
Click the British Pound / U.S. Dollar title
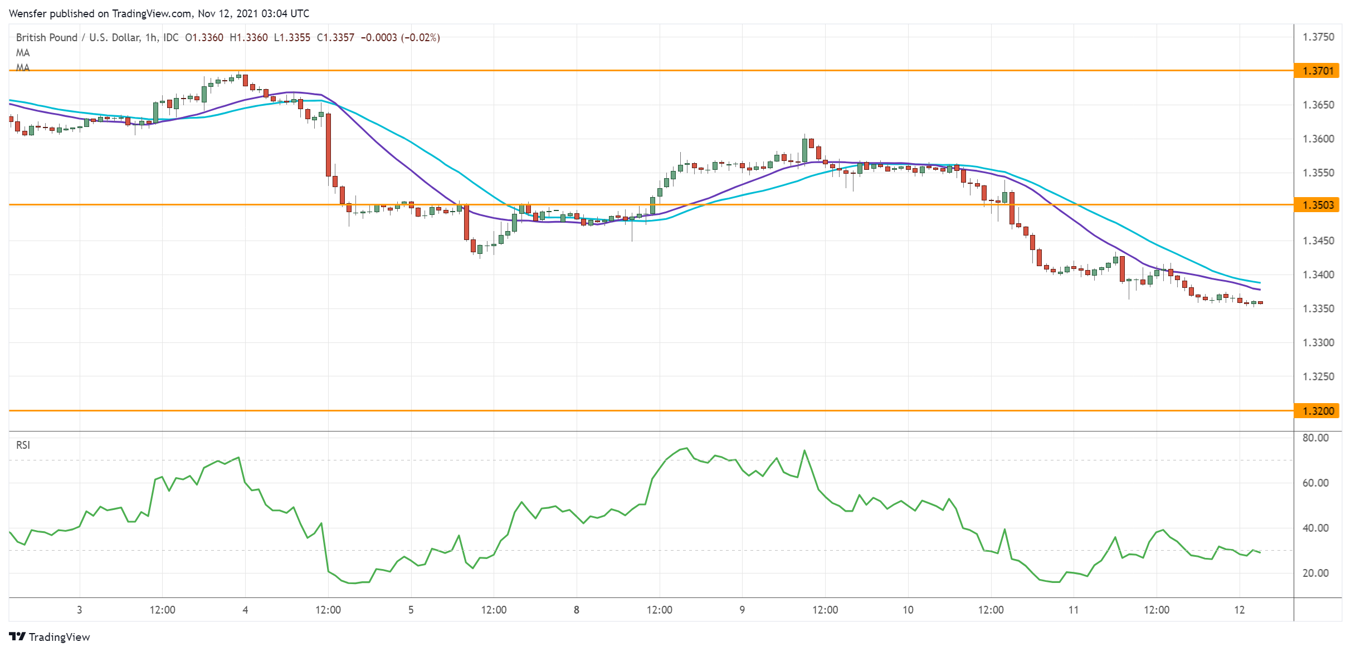(78, 37)
